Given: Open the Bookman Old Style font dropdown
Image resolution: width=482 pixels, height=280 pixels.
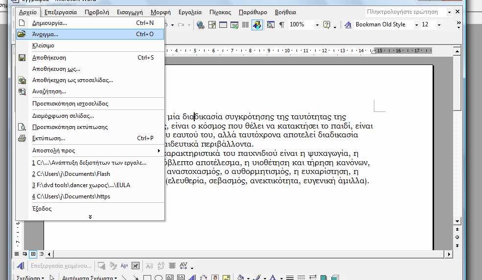Looking at the screenshot, I should point(416,25).
